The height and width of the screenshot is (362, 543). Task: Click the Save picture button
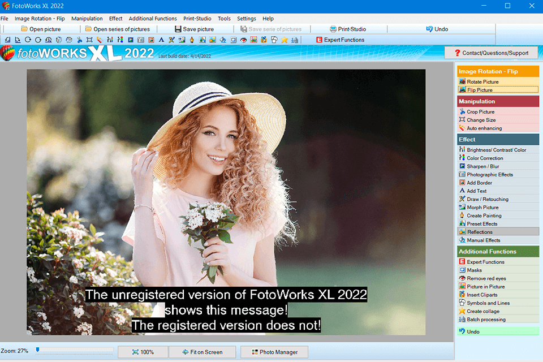[x=195, y=29]
